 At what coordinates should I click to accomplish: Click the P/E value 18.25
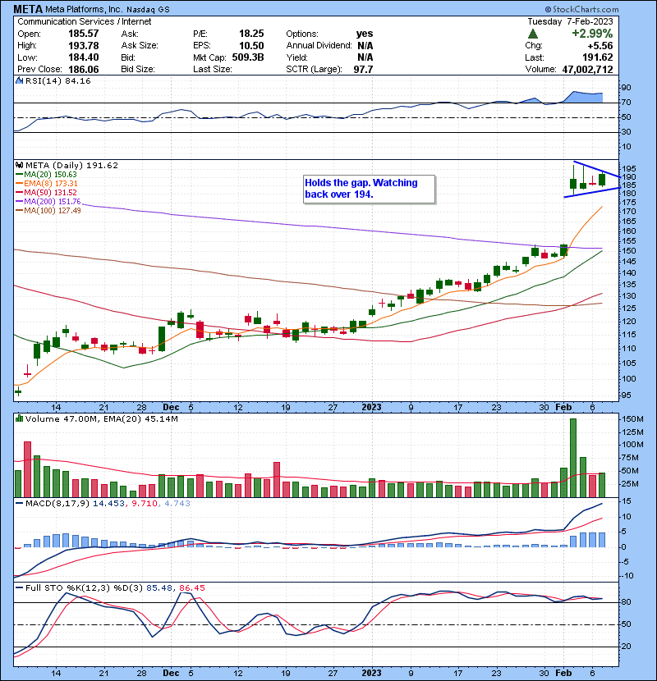click(x=251, y=34)
